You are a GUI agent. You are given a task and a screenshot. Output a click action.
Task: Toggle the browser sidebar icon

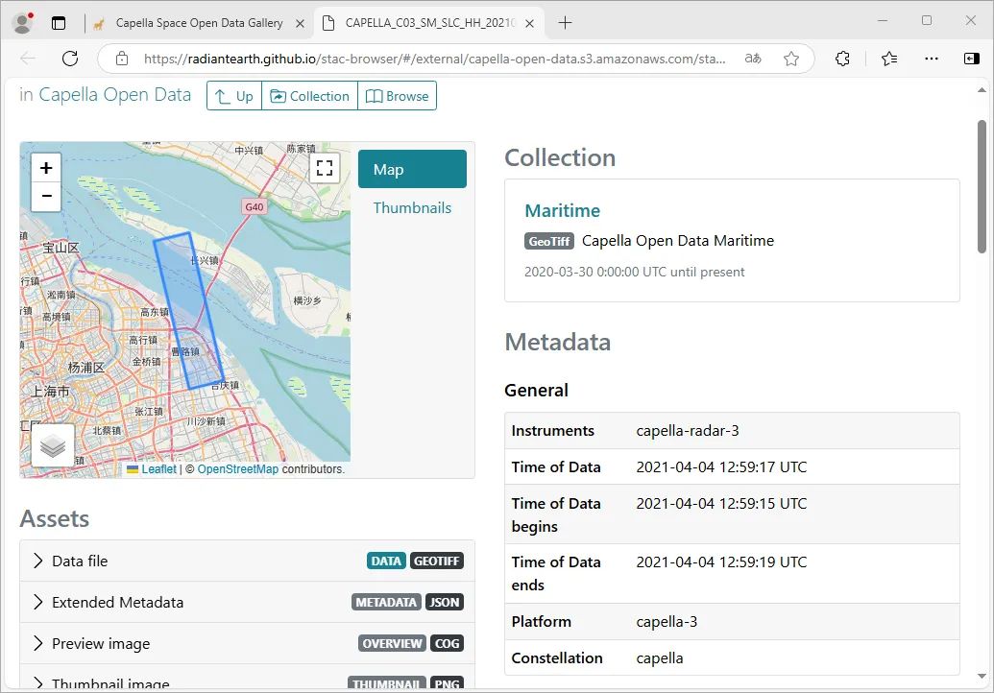971,59
